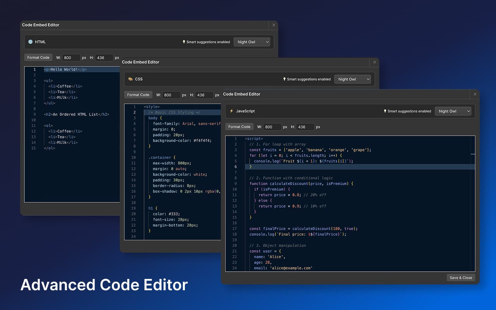Close the JavaScript Code Embed Editor window

coord(475,94)
